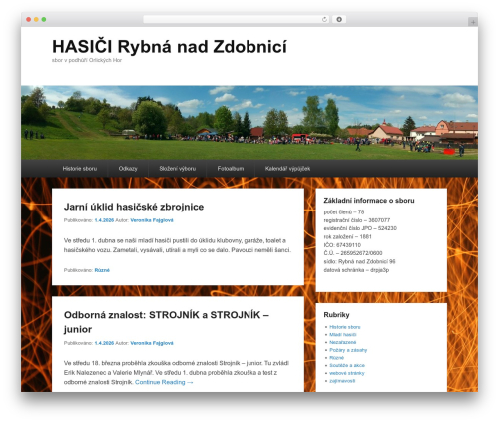Open Požáry a zásahy in Rubriky list
499x422 pixels.
tap(348, 350)
